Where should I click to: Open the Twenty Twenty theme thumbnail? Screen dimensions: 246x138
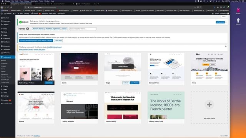pyautogui.click(x=123, y=105)
